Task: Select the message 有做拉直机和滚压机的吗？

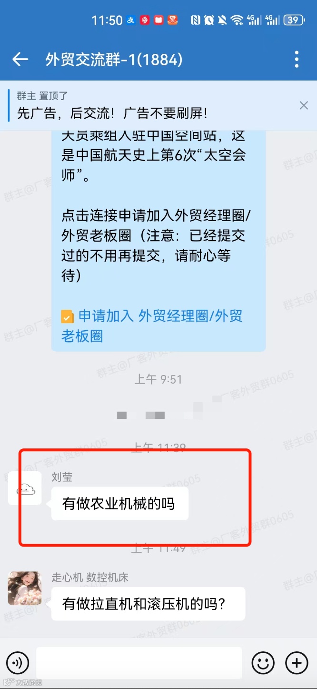Action: (x=148, y=604)
